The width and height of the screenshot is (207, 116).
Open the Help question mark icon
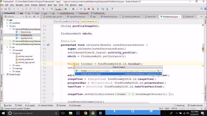tap(112, 9)
